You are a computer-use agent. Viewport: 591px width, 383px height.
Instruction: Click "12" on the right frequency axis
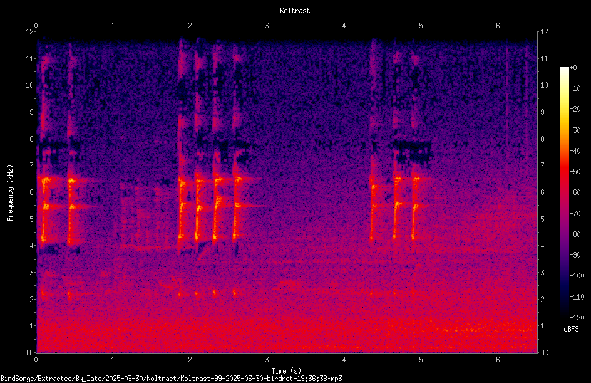tap(544, 32)
